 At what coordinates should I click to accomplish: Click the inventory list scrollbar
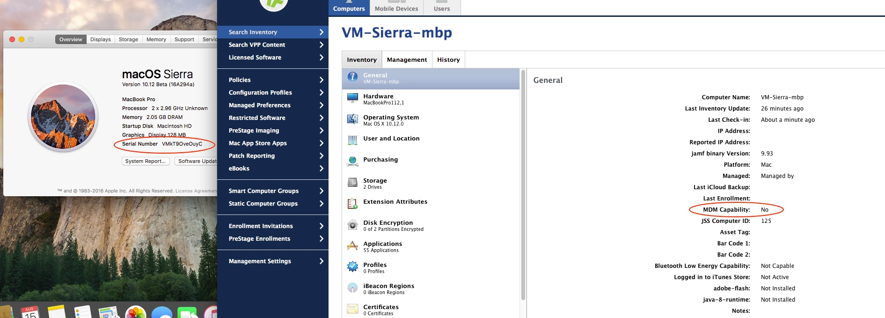click(523, 185)
